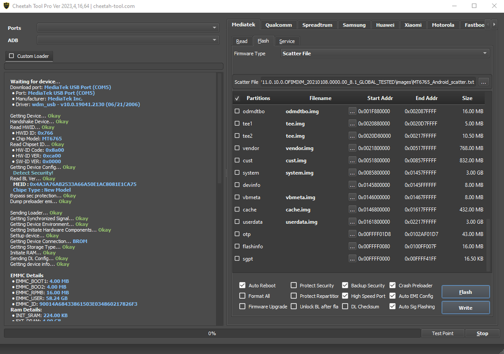Open the Huawei tab
The image size is (504, 354).
pos(385,25)
